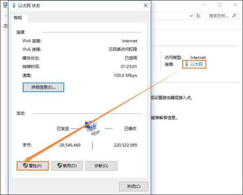This screenshot has height=195, width=243.
Task: Select the 常规 tab
Action: click(19, 18)
